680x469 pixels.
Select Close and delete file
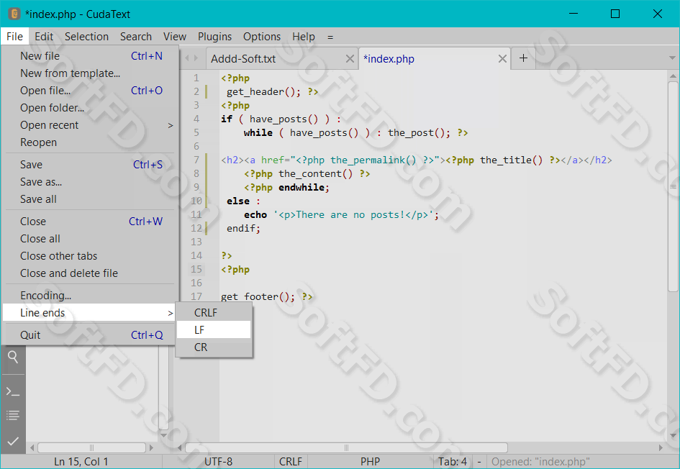(90, 273)
